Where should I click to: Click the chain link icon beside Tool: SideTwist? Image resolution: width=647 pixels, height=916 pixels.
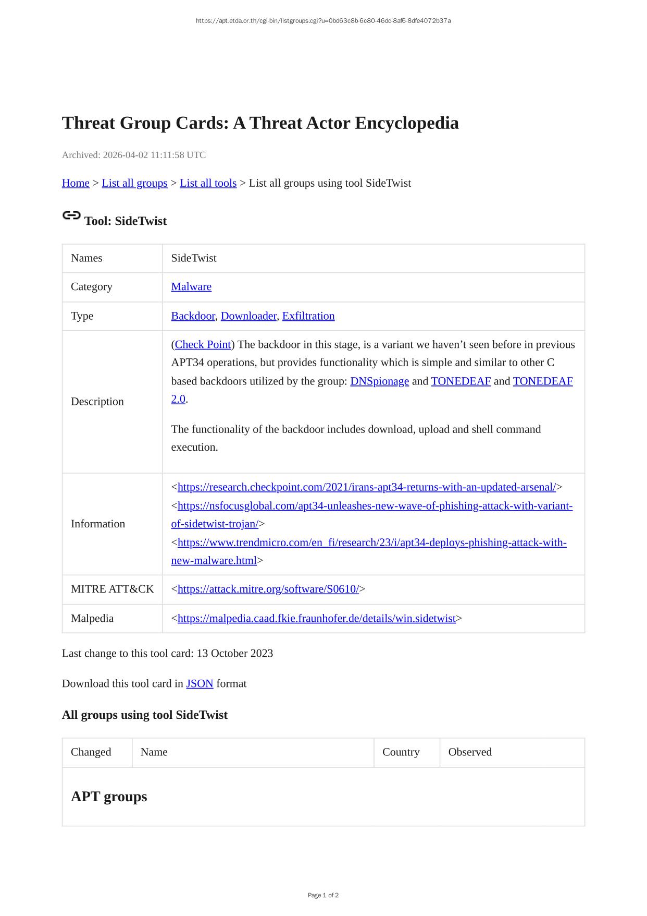click(x=71, y=215)
